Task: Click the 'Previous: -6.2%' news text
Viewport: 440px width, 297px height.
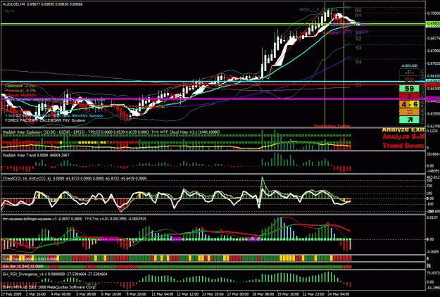Action: [20, 91]
